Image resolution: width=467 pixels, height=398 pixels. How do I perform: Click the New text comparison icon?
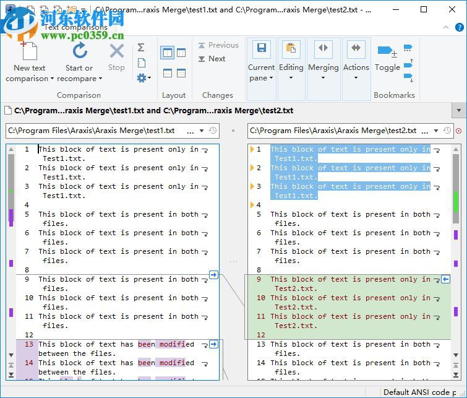pos(29,52)
